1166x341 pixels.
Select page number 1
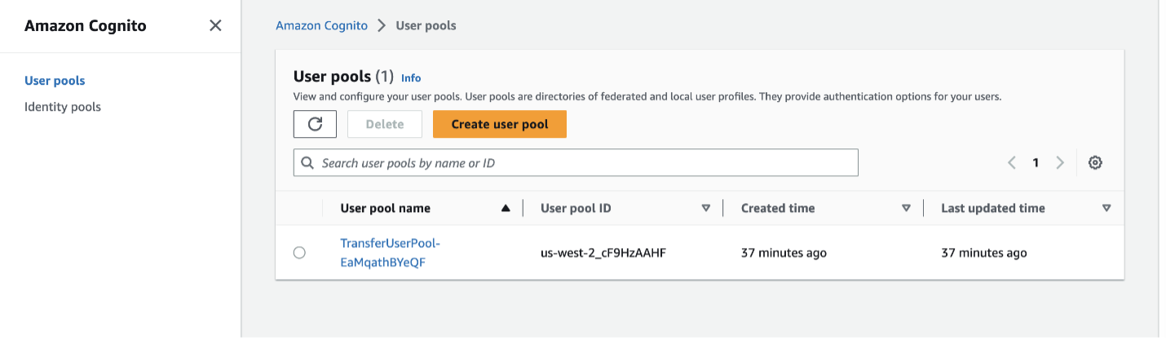point(1036,162)
